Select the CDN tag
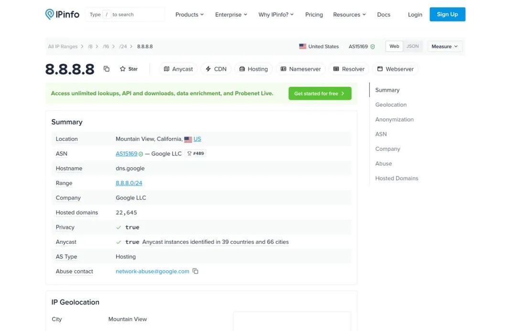 [x=216, y=69]
